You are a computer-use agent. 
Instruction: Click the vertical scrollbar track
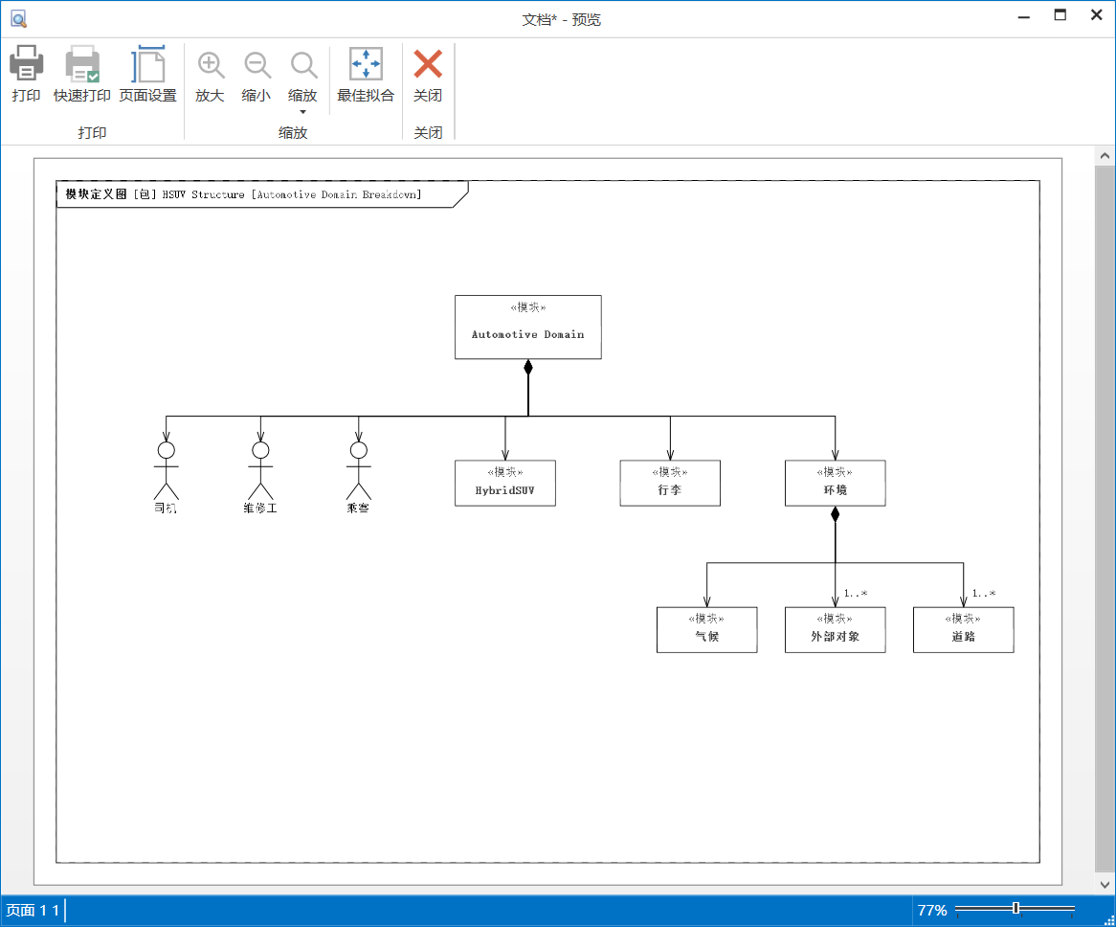[x=1105, y=520]
